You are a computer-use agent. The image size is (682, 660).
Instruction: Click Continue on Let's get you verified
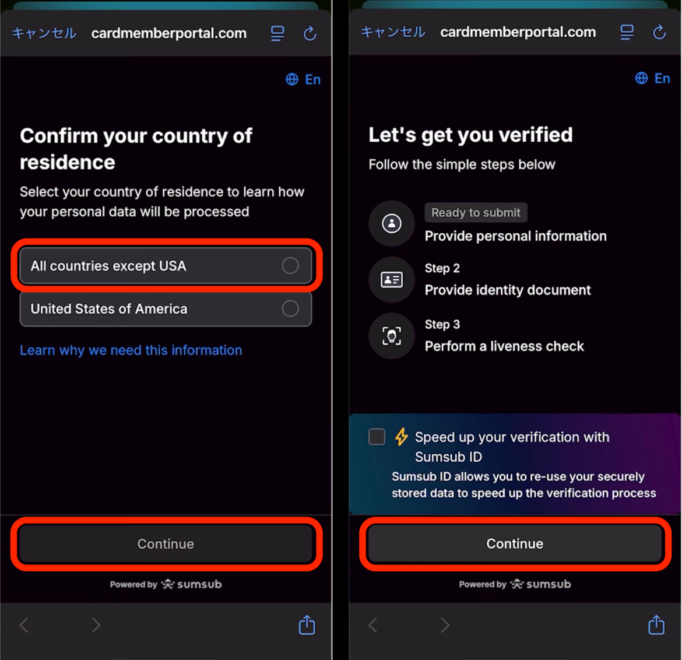(x=515, y=544)
